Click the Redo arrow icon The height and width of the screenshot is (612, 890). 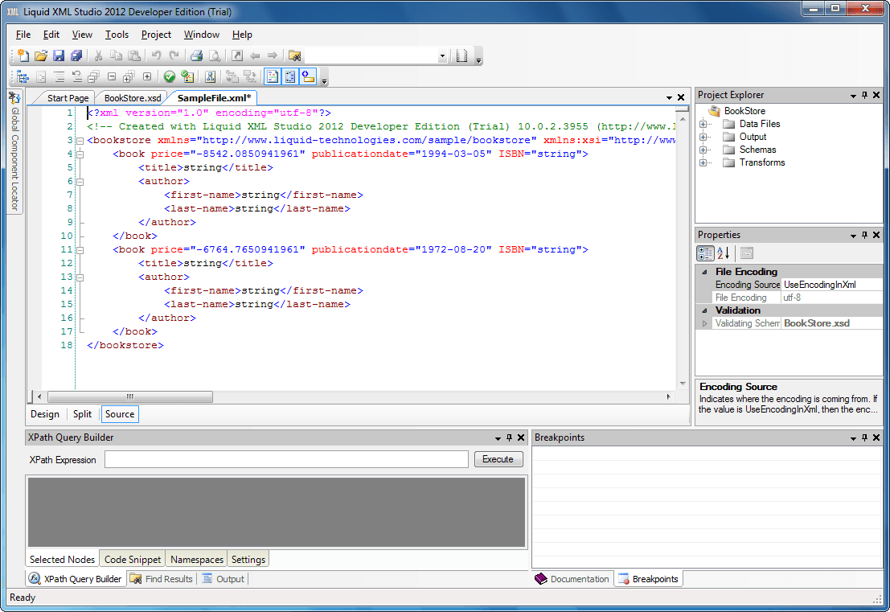[174, 55]
